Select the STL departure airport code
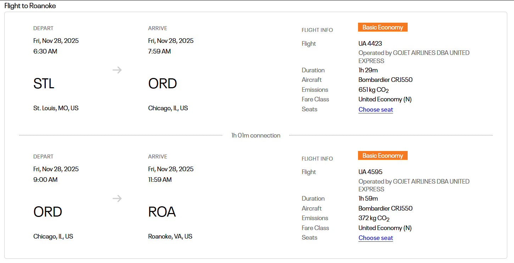Image resolution: width=514 pixels, height=263 pixels. coord(44,84)
